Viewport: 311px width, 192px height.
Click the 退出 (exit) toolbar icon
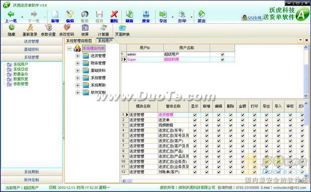[x=201, y=17]
